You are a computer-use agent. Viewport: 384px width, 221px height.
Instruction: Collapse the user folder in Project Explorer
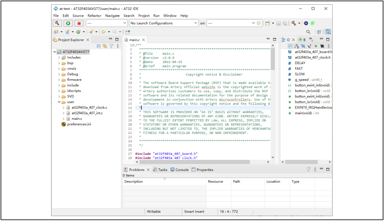click(59, 102)
